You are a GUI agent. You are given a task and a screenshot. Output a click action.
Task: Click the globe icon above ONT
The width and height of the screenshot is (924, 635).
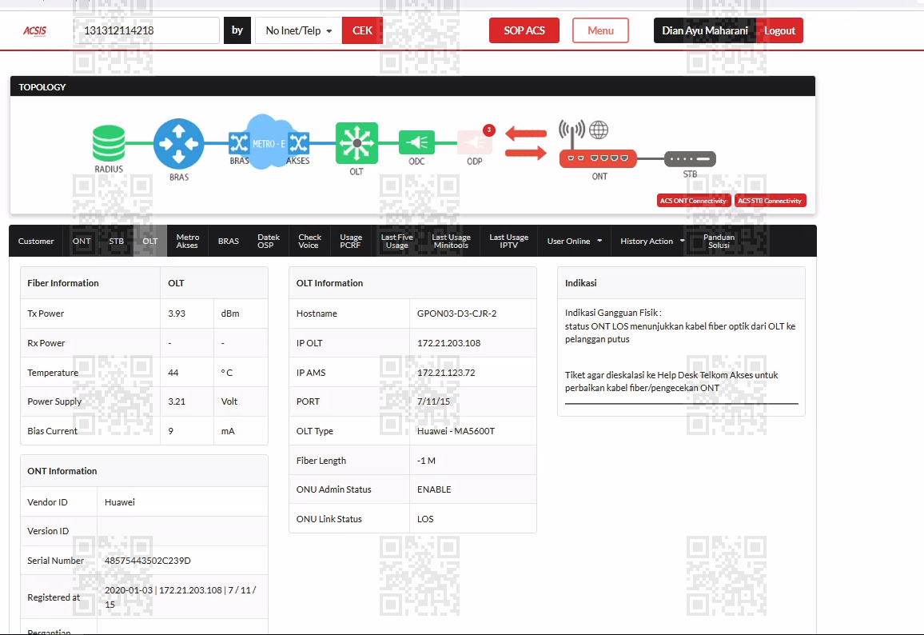(599, 130)
